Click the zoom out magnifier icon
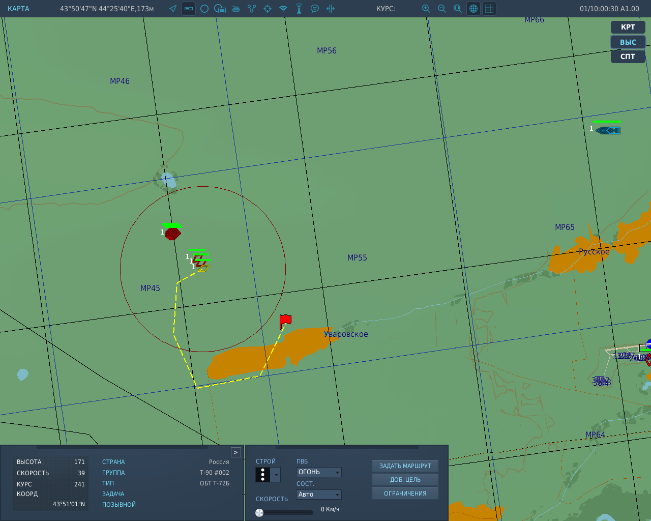Image resolution: width=651 pixels, height=521 pixels. tap(442, 9)
